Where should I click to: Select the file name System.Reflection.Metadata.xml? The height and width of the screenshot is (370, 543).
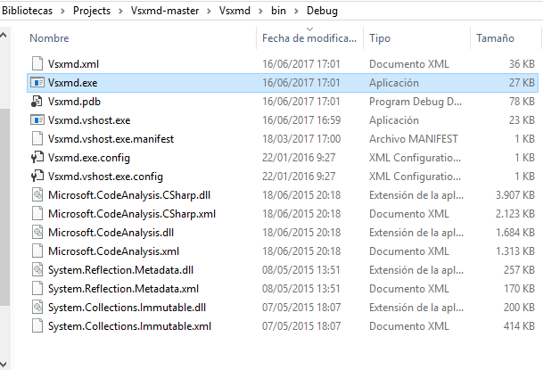(x=123, y=288)
